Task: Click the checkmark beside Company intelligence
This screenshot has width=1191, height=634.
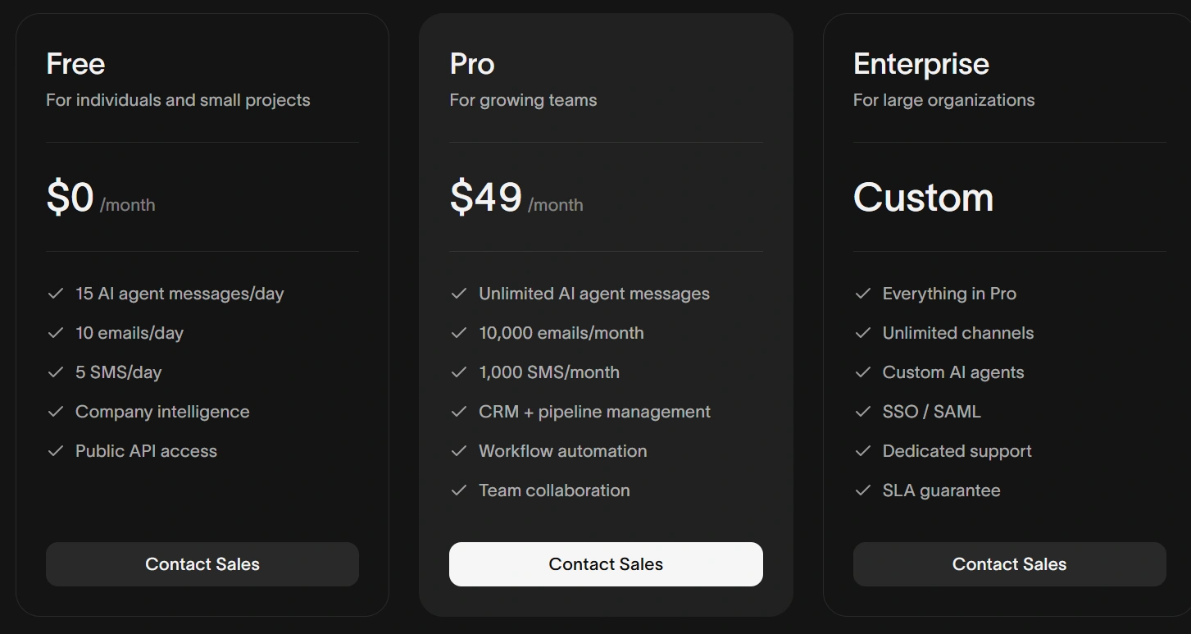Action: pyautogui.click(x=56, y=412)
